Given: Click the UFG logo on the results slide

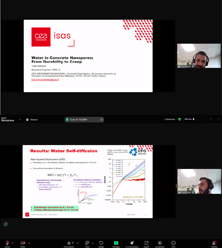Looking at the screenshot, I should pos(138,152).
